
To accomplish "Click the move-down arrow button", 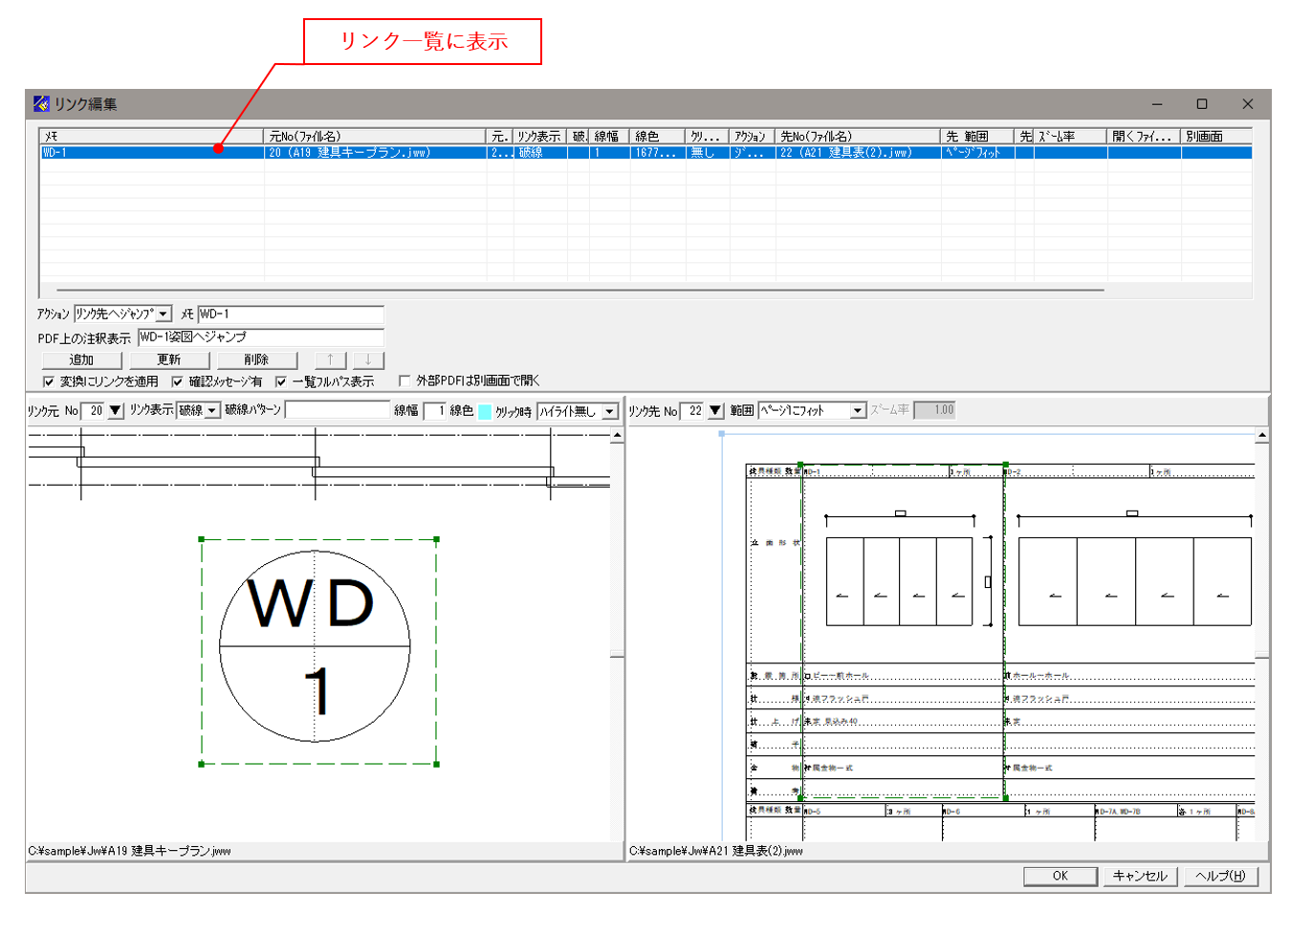I will [x=368, y=359].
